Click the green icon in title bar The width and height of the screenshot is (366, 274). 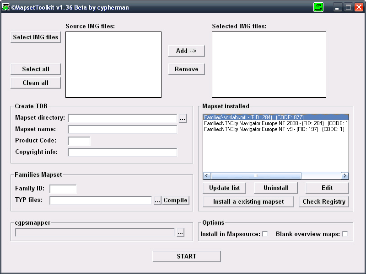(x=318, y=7)
